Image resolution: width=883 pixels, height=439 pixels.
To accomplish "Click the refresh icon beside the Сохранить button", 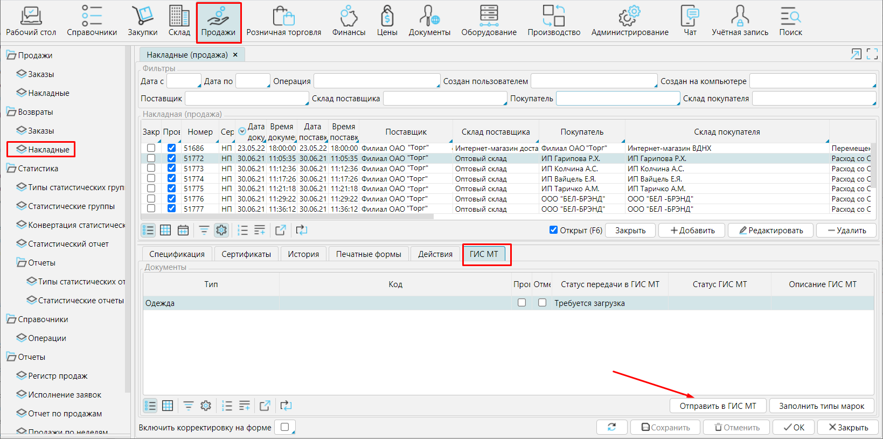I will 611,427.
